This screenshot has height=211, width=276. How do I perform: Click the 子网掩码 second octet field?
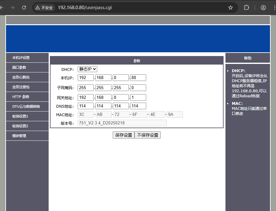coord(103,88)
